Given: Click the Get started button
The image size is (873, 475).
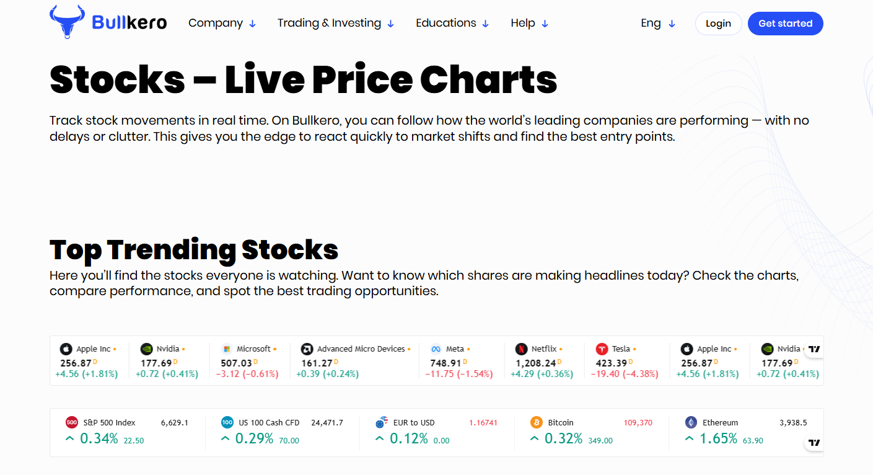Looking at the screenshot, I should coord(785,24).
